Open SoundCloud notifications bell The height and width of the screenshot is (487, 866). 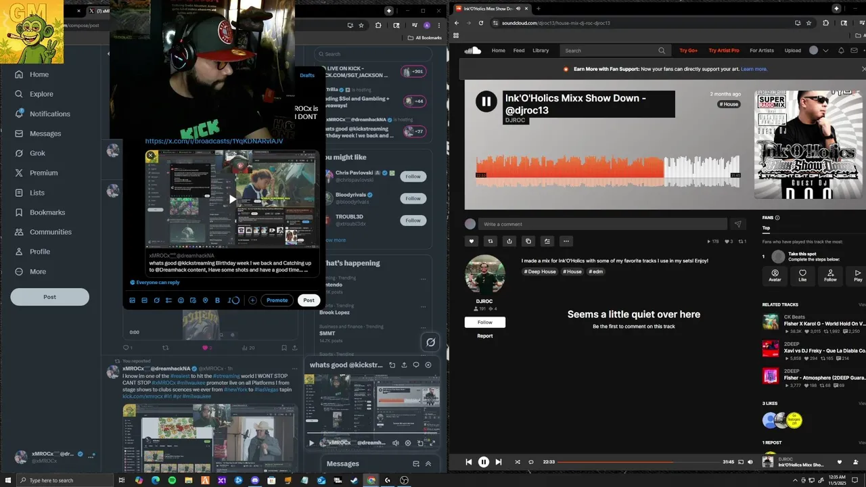[x=841, y=51]
